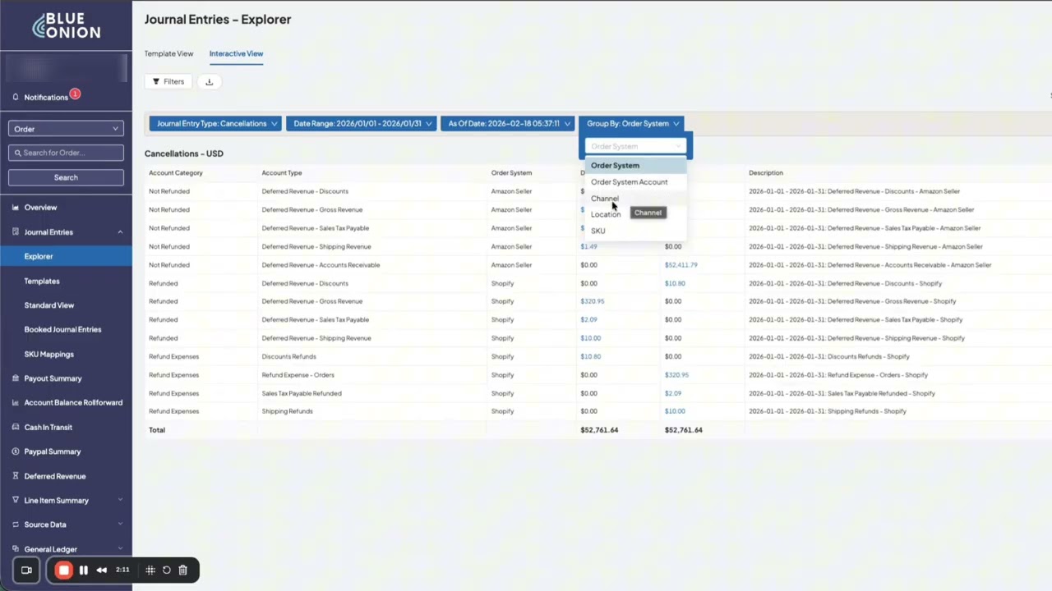Click $2.09 Sales Tax Payable Shopify debit

tap(588, 320)
